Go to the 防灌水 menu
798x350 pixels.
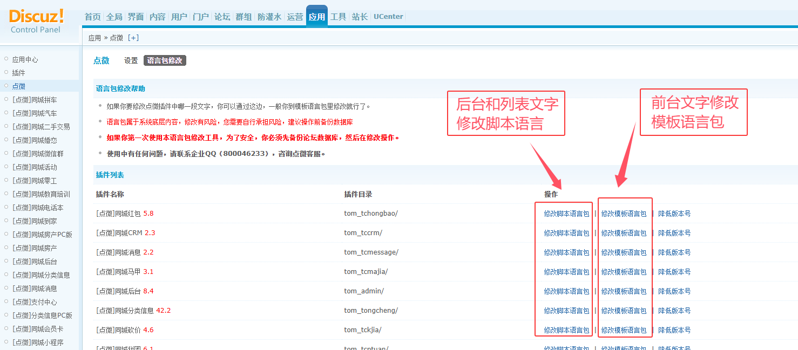[x=269, y=17]
